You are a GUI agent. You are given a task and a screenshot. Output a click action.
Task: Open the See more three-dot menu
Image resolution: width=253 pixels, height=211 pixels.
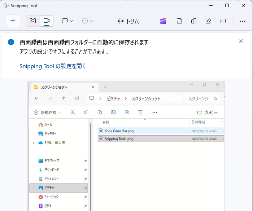pos(242,21)
